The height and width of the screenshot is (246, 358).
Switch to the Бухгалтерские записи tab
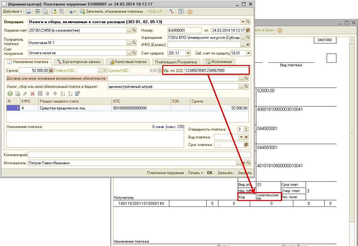(x=78, y=62)
